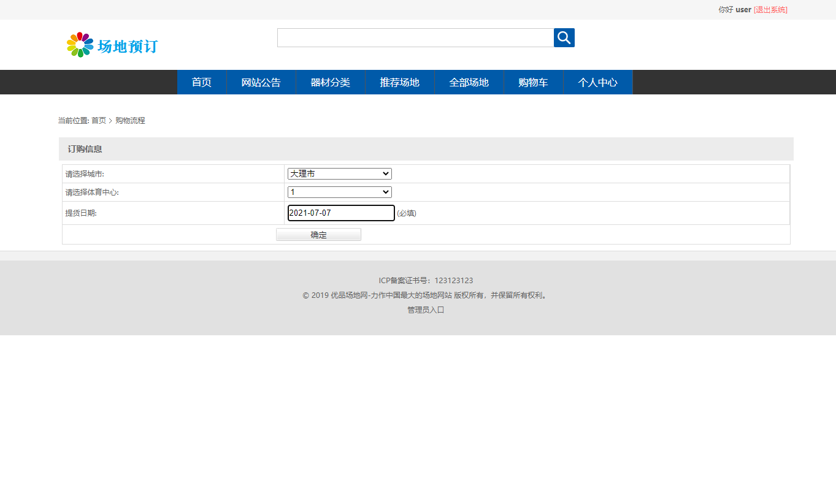Viewport: 836px width, 502px height.
Task: Click the search magnifier icon
Action: tap(563, 37)
